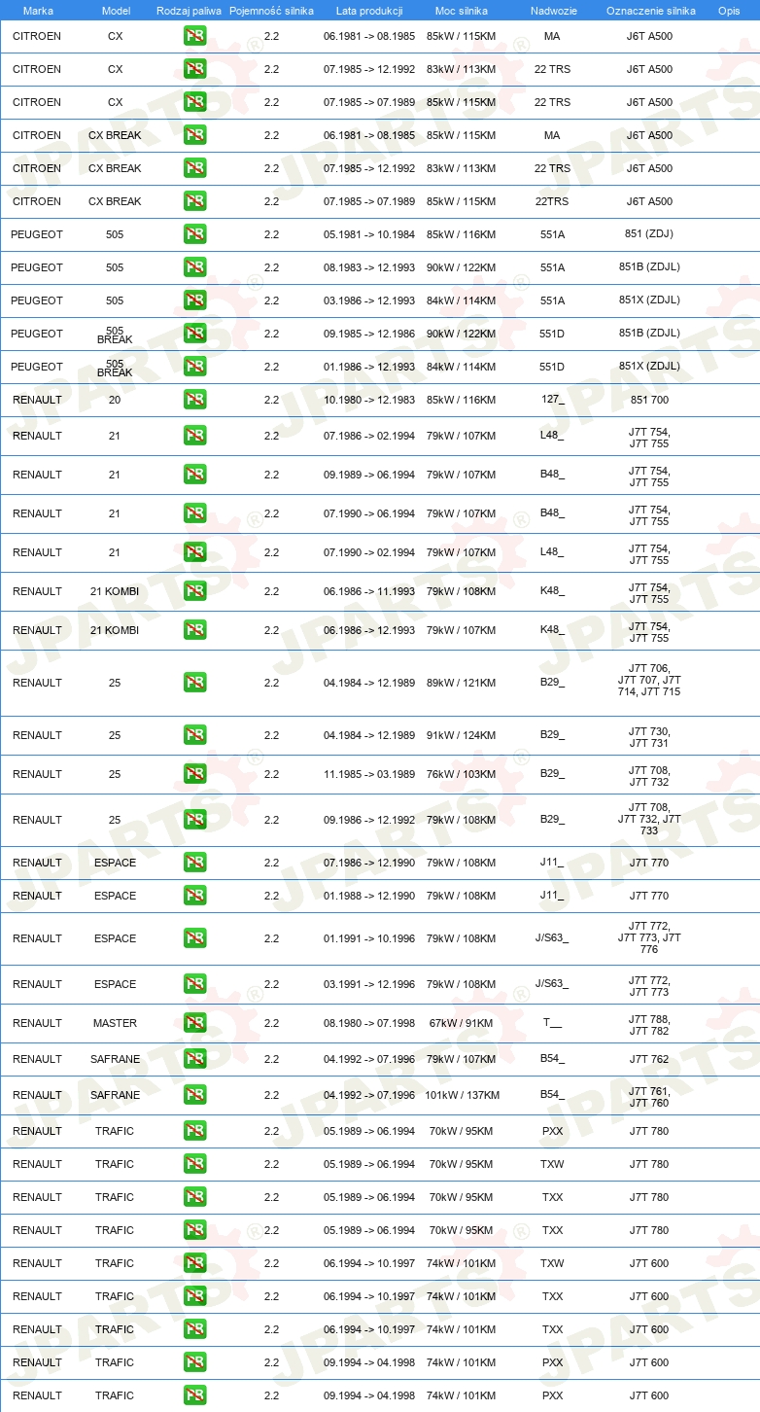Screen dimensions: 760x1412
Task: Click fuel icon in ESPACE 07.1986 row
Action: point(194,863)
